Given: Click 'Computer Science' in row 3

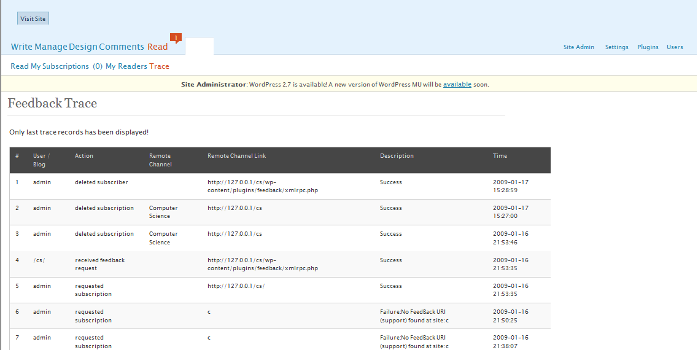Looking at the screenshot, I should (x=163, y=238).
